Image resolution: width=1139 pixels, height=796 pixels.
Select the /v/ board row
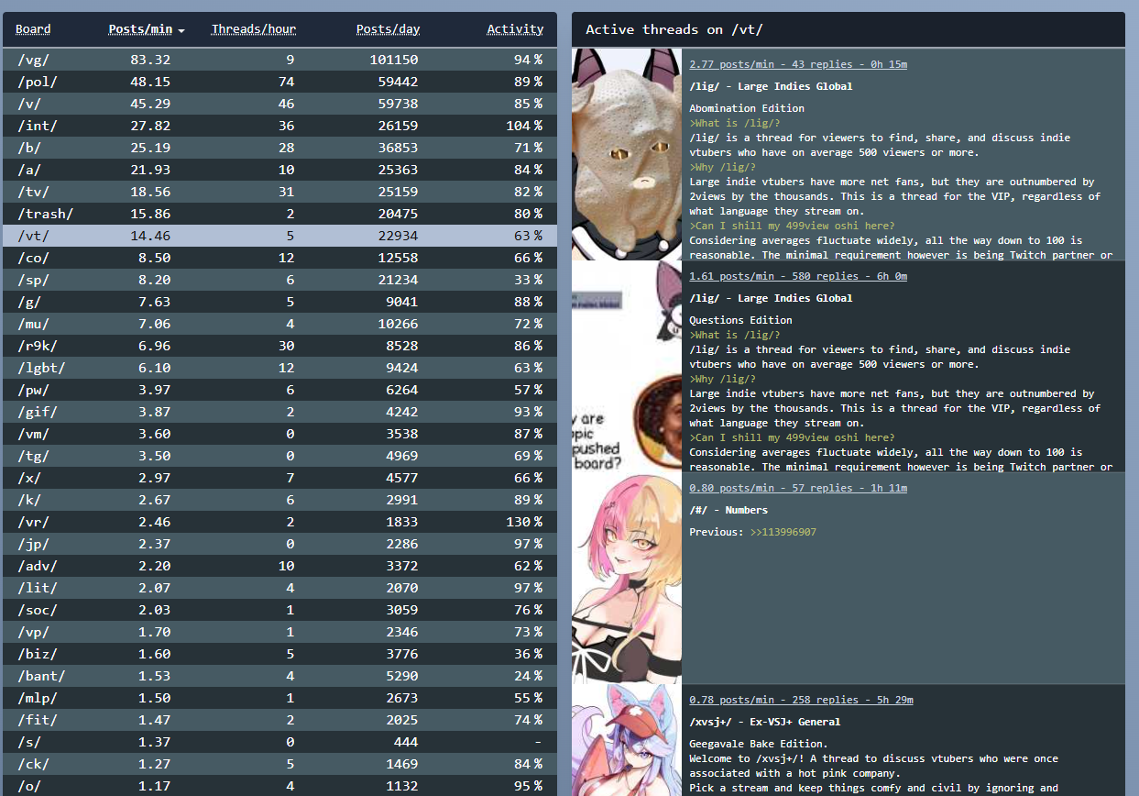pyautogui.click(x=279, y=104)
